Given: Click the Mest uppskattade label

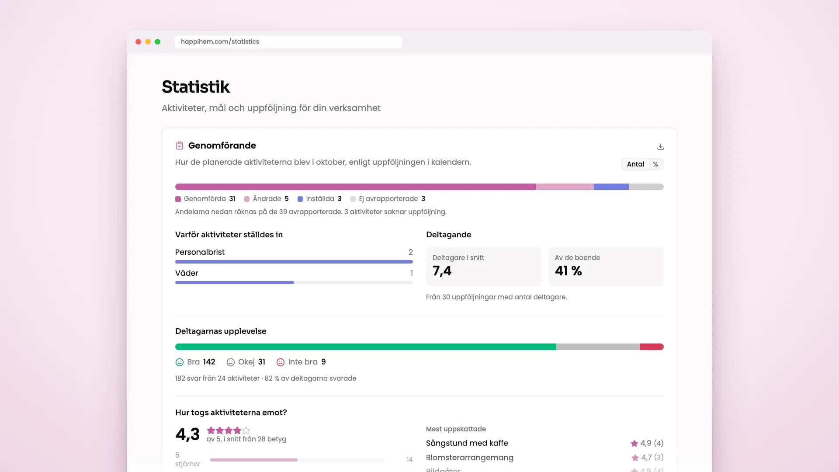Looking at the screenshot, I should click(456, 429).
